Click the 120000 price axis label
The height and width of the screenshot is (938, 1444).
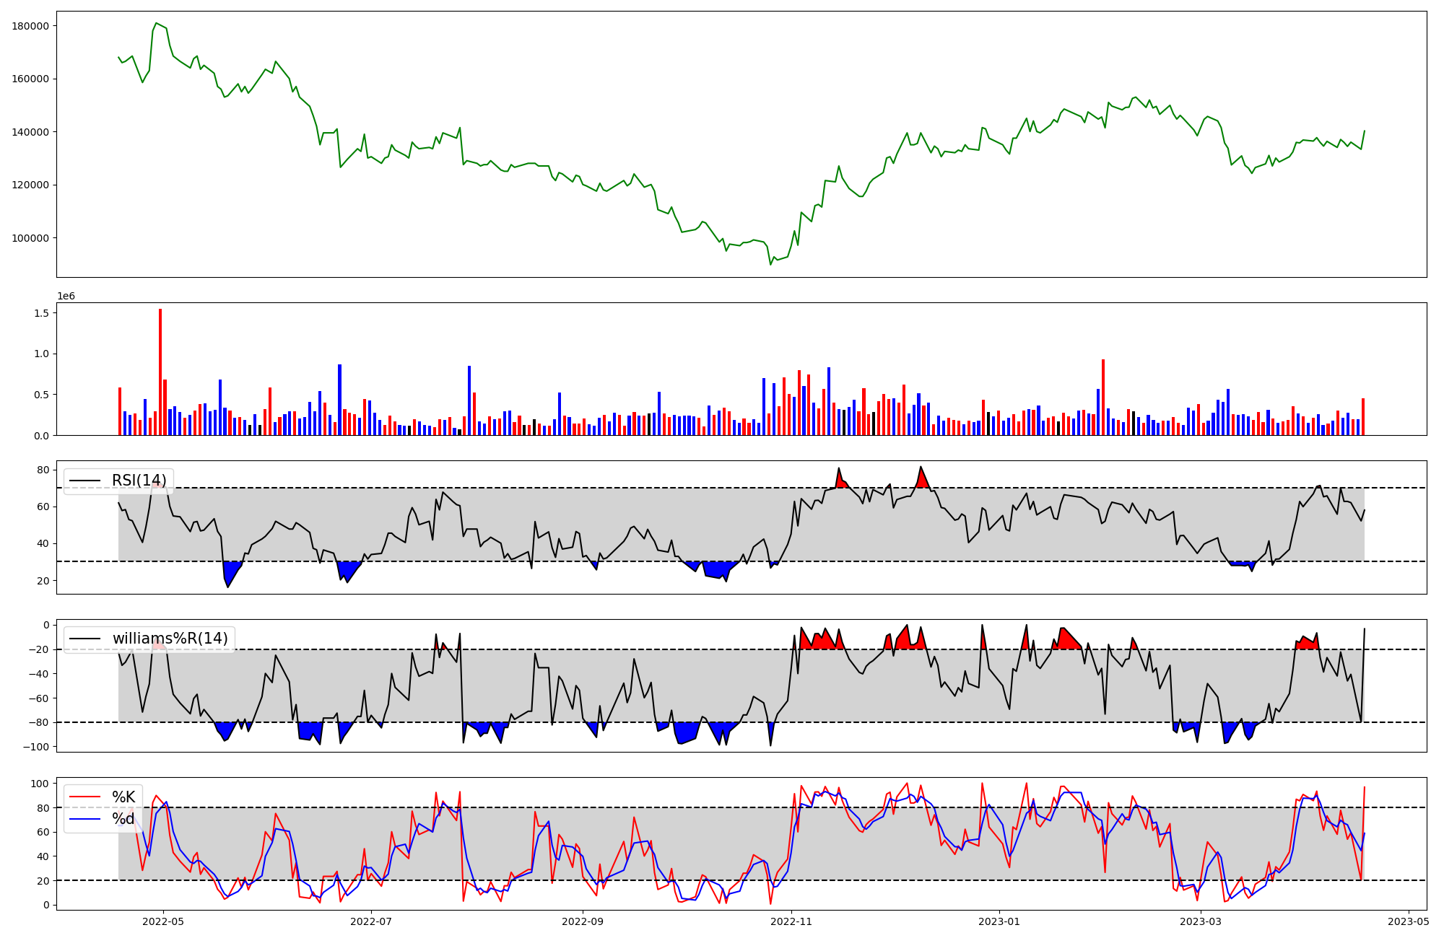click(x=31, y=185)
